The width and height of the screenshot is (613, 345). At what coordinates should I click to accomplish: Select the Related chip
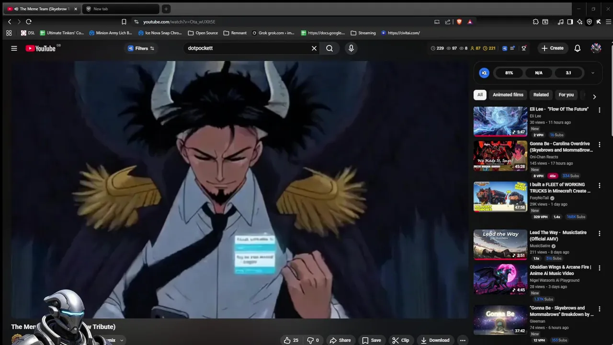tap(541, 94)
